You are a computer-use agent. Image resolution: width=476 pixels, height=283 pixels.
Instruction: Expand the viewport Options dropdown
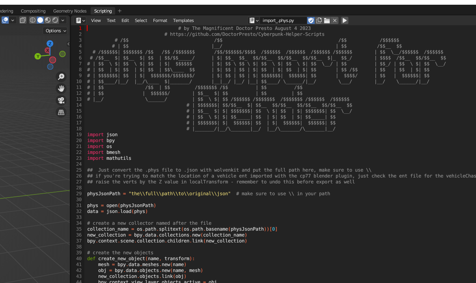click(55, 31)
